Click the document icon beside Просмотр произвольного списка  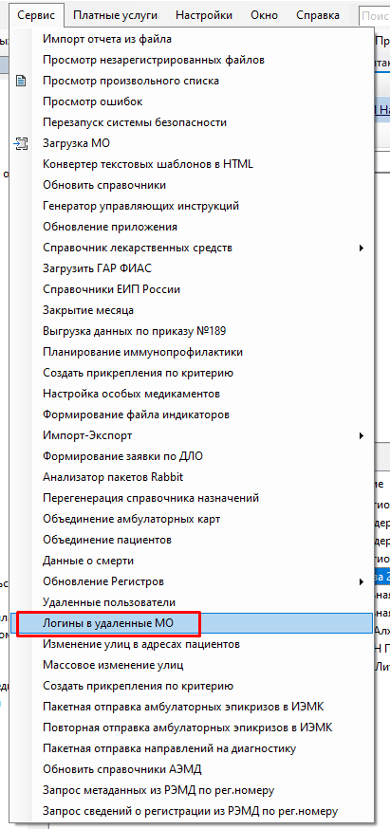point(21,81)
